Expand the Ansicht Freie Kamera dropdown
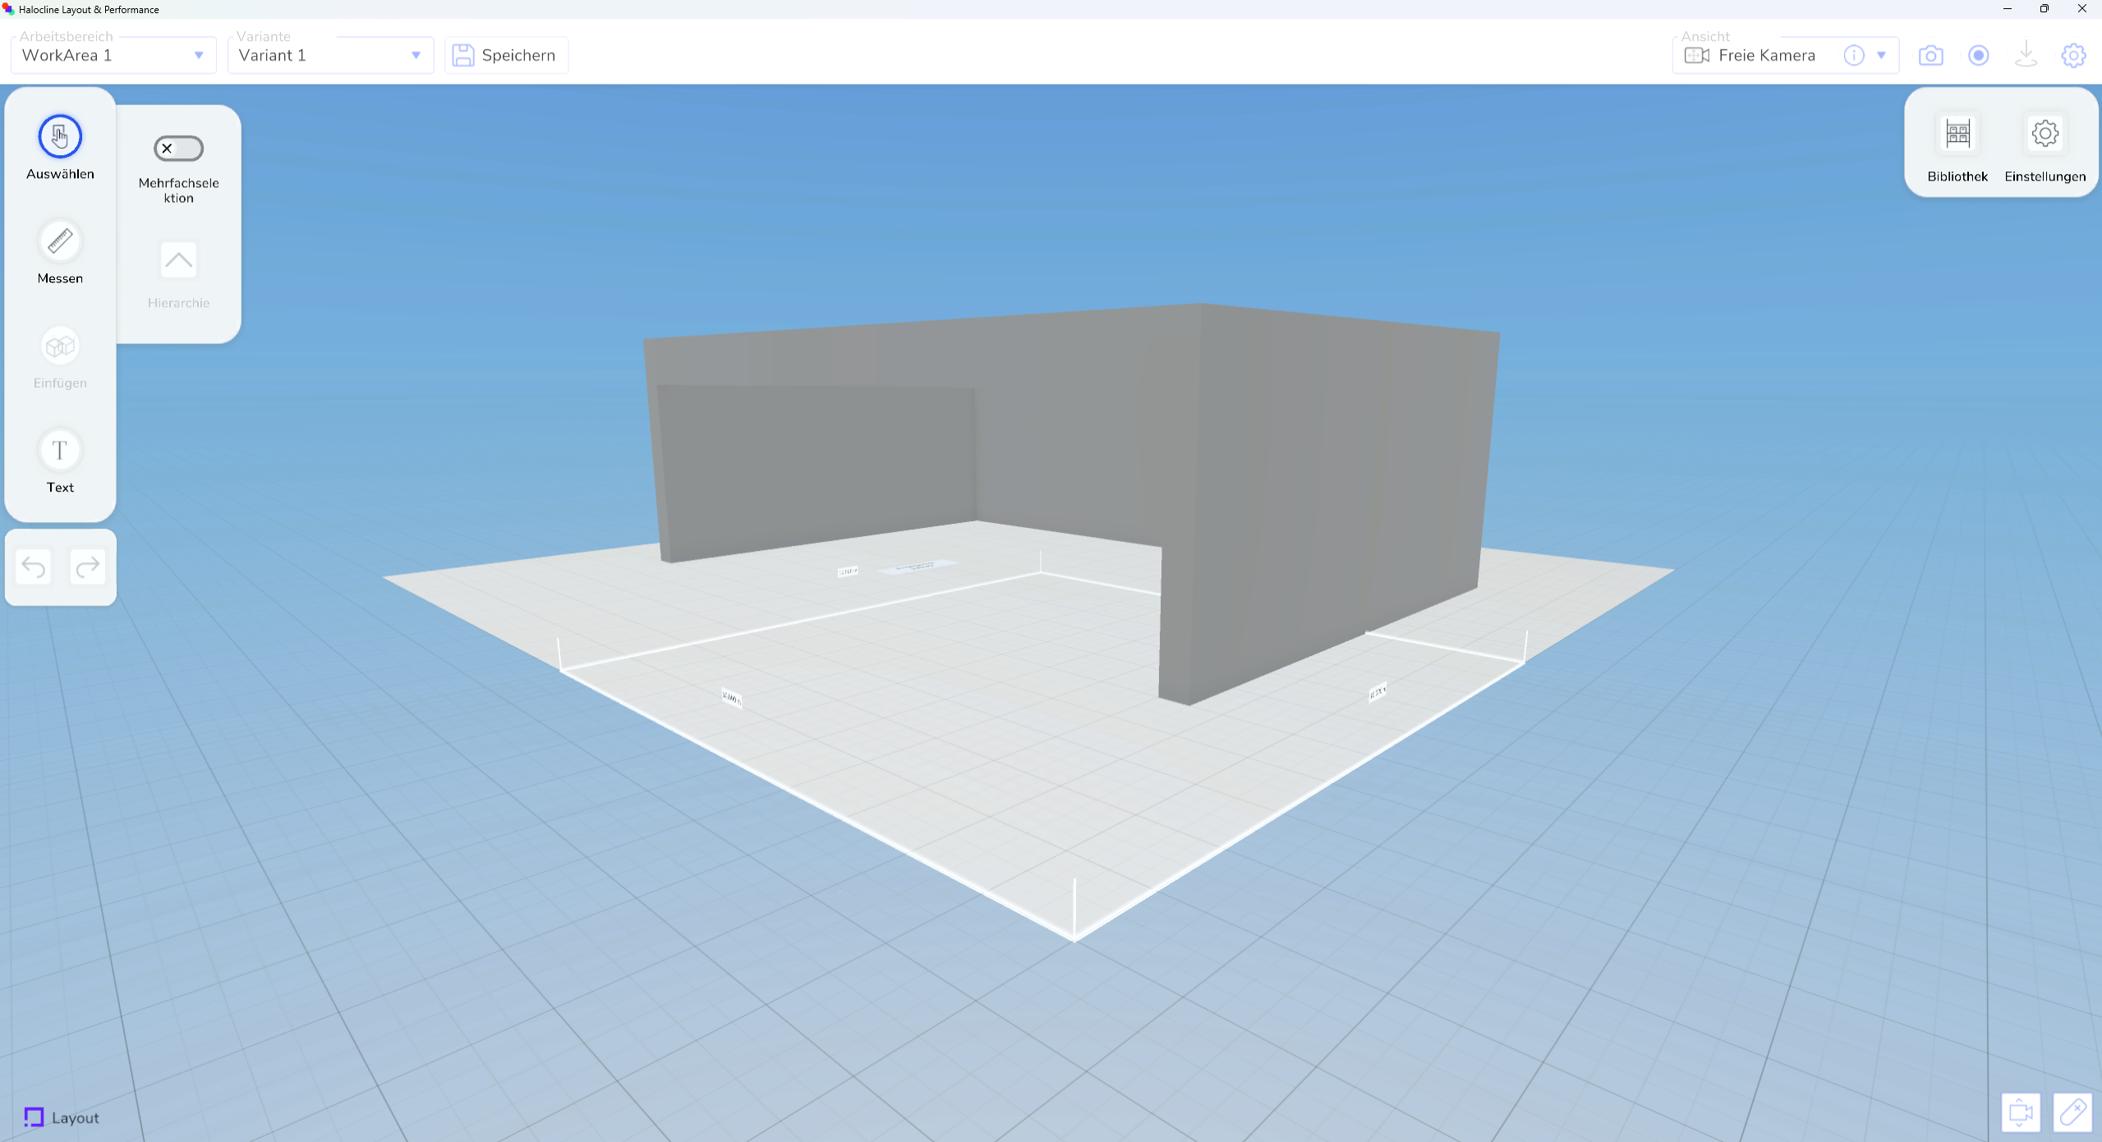The image size is (2102, 1142). click(1881, 55)
